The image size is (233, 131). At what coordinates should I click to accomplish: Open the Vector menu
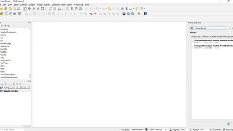(x=40, y=5)
